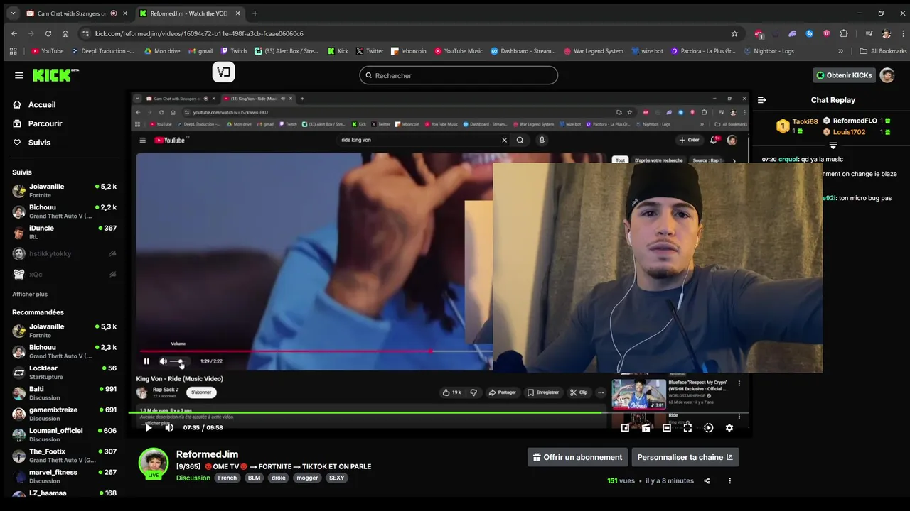Image resolution: width=910 pixels, height=511 pixels.
Task: Click the ReformedJim channel avatar
Action: 153,462
